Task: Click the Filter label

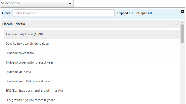Action: tap(7, 13)
